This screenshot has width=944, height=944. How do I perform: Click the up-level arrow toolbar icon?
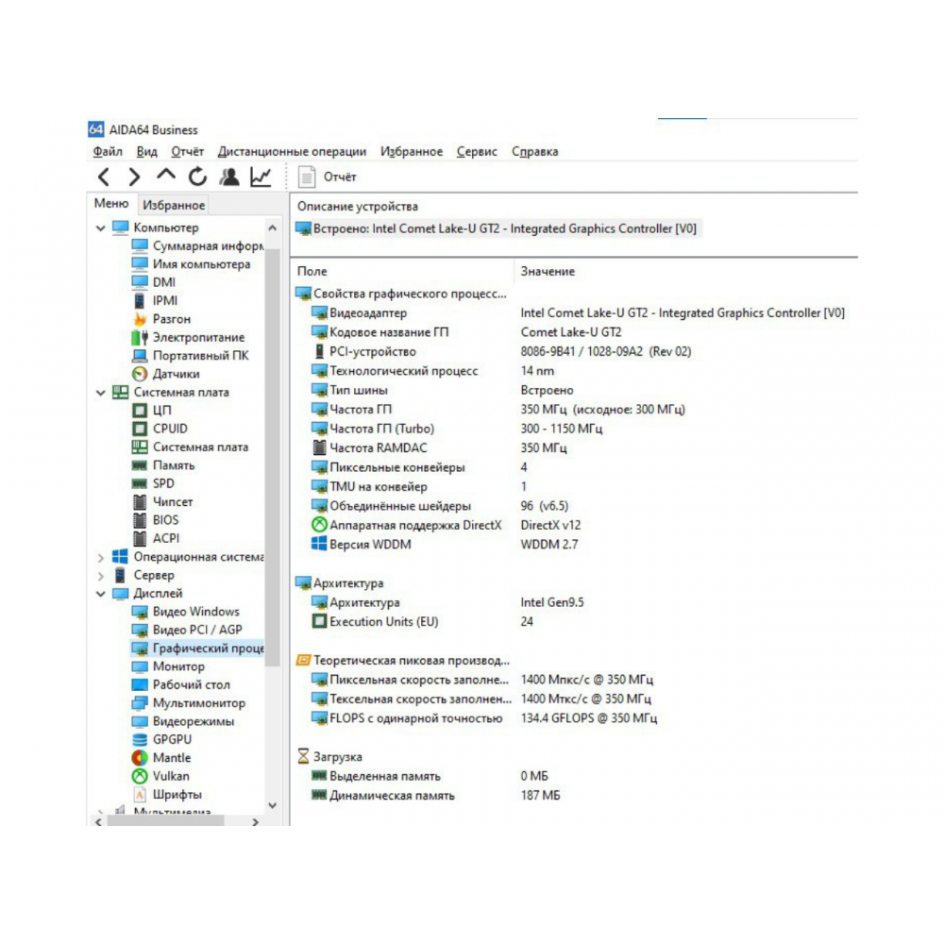(166, 176)
